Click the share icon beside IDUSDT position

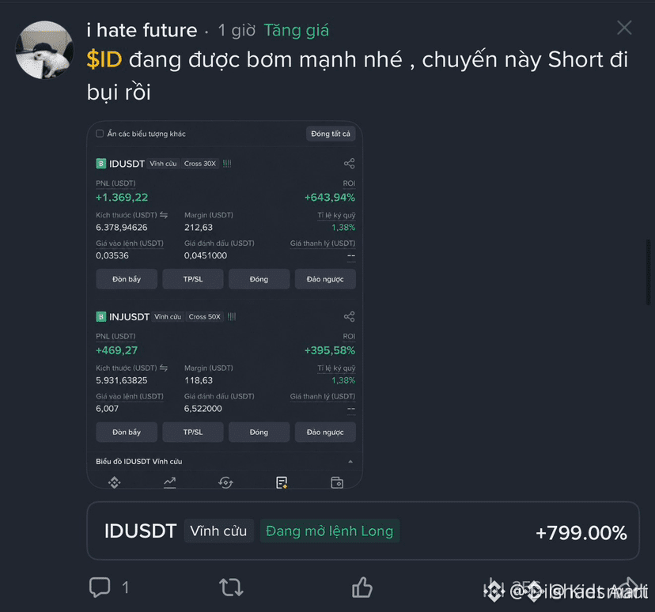(349, 164)
